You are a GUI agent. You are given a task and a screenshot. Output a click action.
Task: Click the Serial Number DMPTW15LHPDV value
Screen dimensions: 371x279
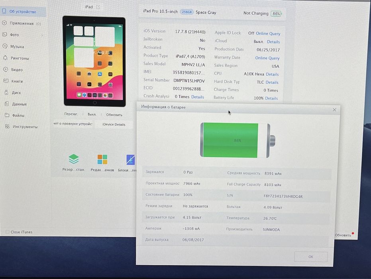click(x=189, y=81)
